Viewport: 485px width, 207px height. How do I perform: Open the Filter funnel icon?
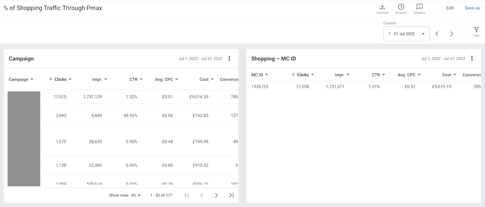476,30
